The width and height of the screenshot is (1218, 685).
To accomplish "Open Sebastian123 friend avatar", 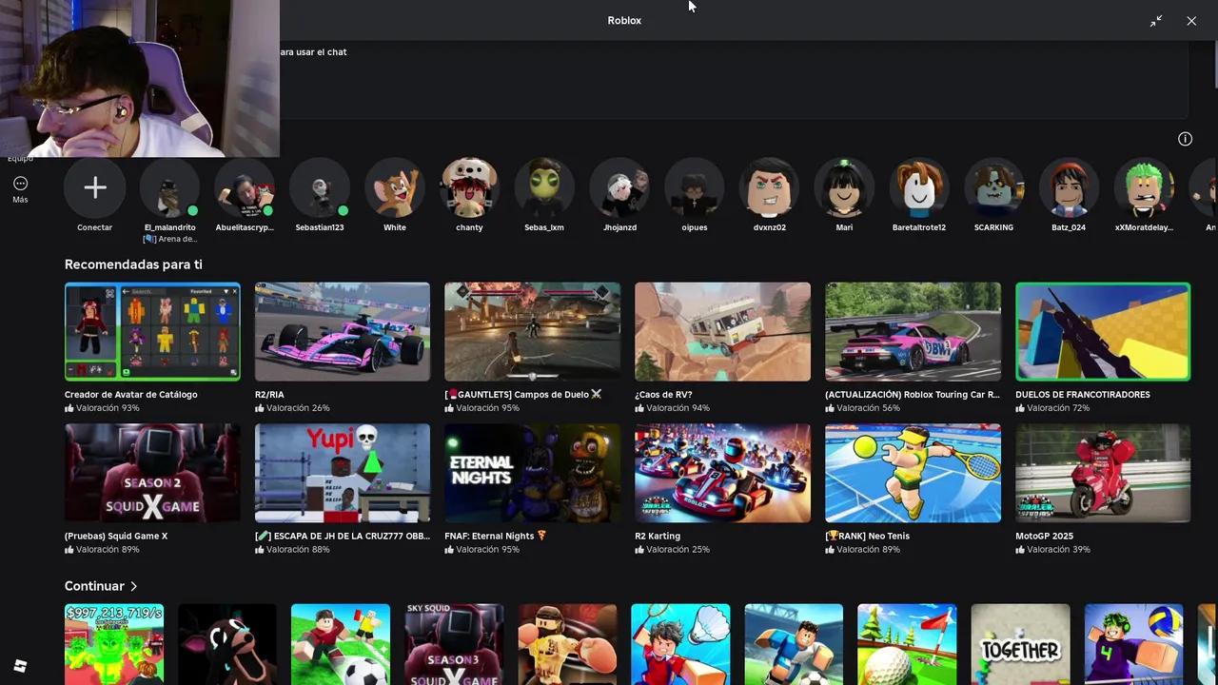I will [320, 188].
